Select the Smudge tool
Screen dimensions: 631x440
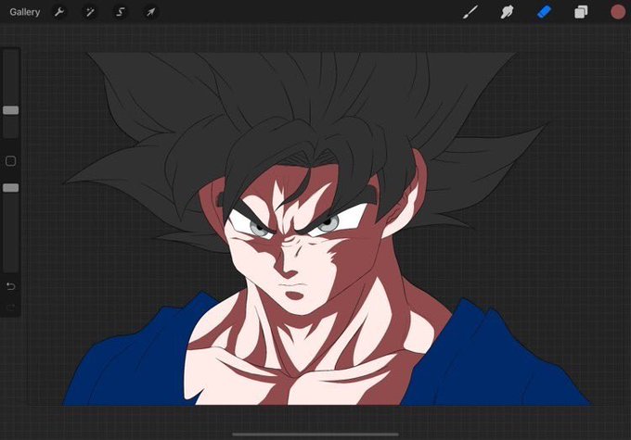click(507, 12)
